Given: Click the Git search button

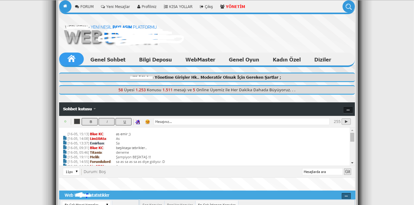Looking at the screenshot, I should pyautogui.click(x=347, y=172).
